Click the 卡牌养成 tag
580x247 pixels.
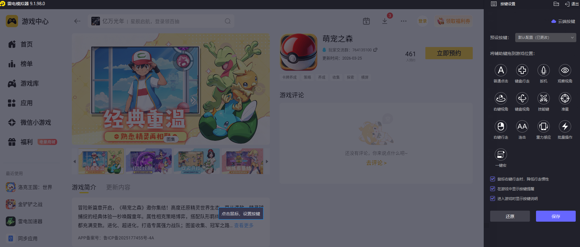point(289,78)
